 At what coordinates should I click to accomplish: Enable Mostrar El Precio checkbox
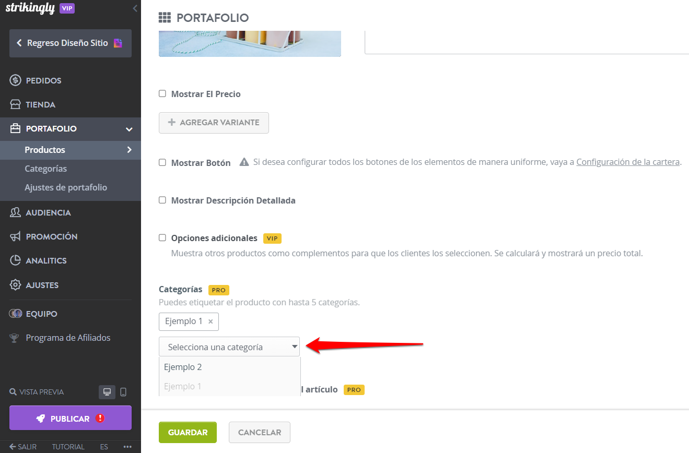coord(162,94)
